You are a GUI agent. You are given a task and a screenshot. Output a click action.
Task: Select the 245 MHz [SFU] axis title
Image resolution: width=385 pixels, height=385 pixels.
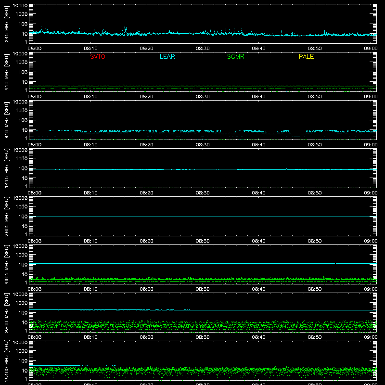[6, 24]
